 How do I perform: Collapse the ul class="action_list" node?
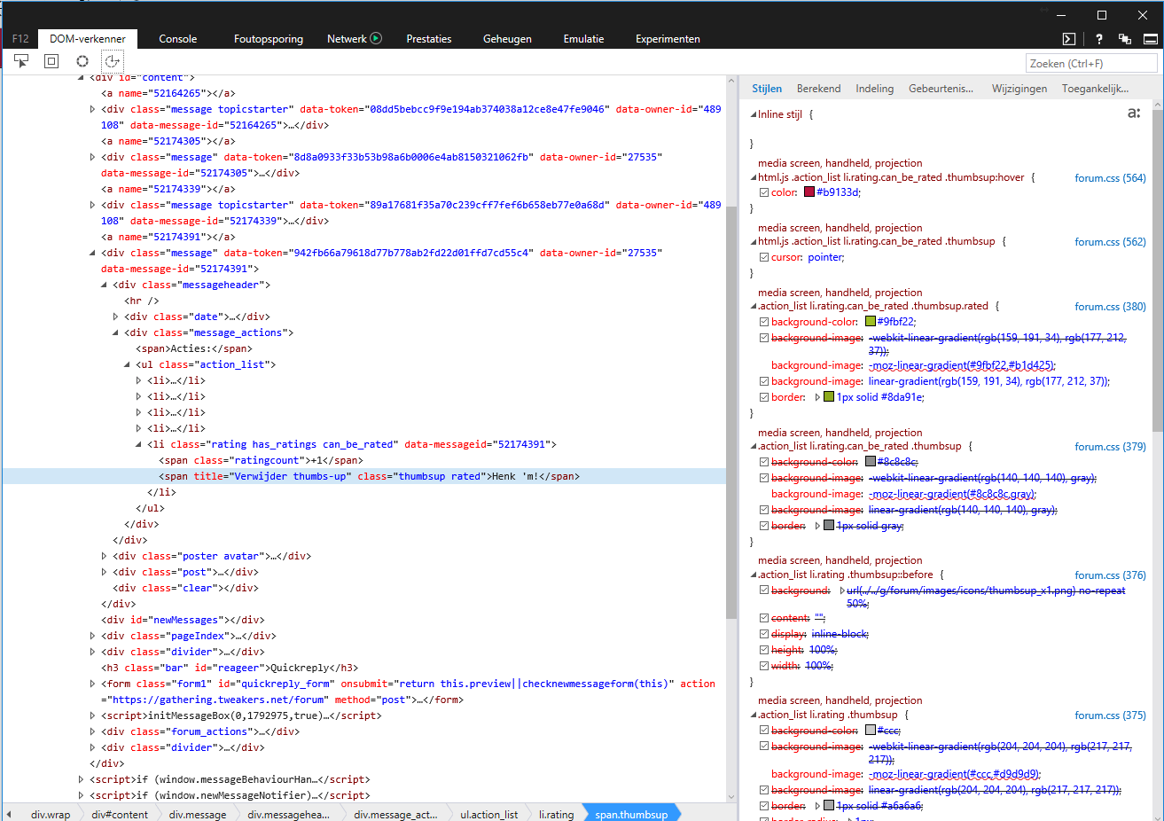[128, 364]
